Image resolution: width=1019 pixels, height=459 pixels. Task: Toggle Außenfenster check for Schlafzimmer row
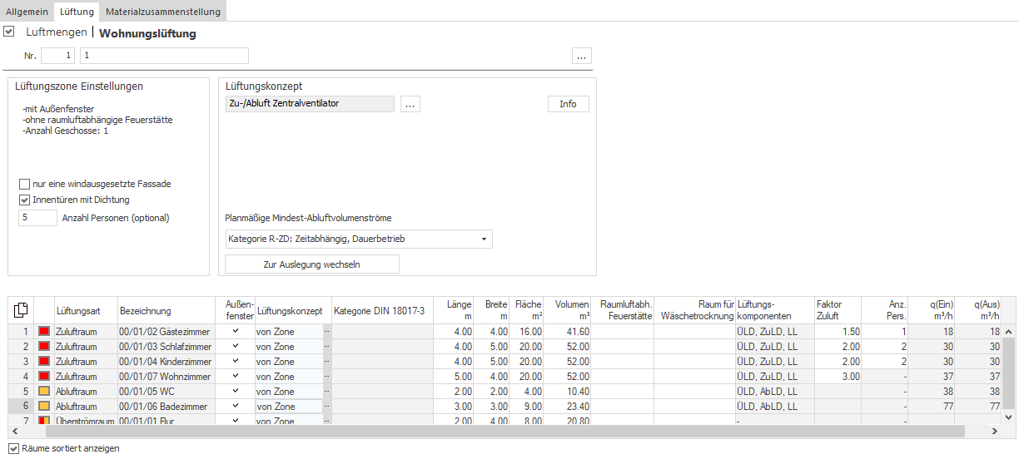point(236,346)
